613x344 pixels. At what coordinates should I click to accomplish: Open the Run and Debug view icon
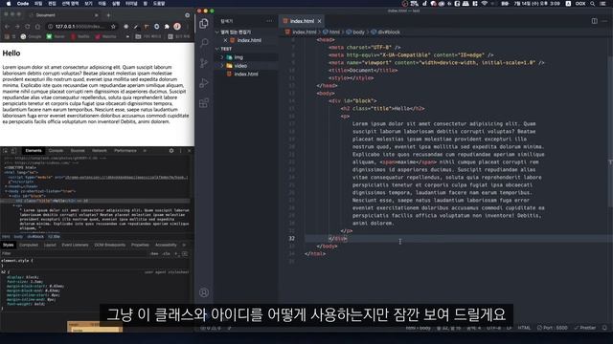[x=204, y=83]
